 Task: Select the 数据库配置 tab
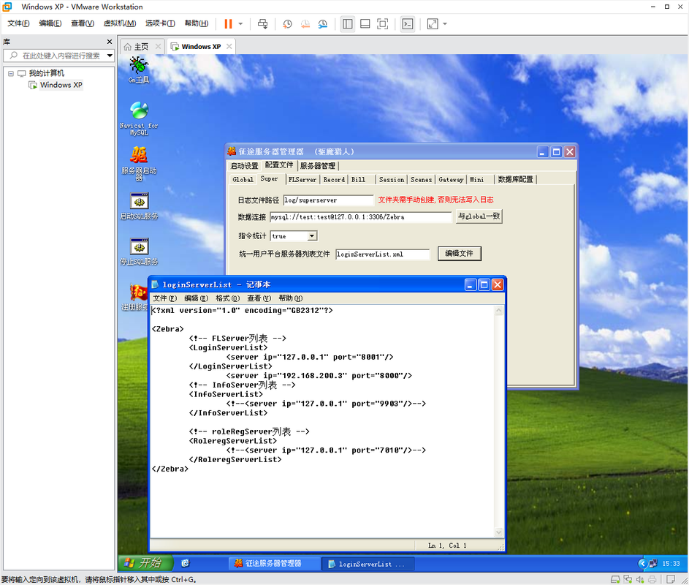click(x=515, y=179)
